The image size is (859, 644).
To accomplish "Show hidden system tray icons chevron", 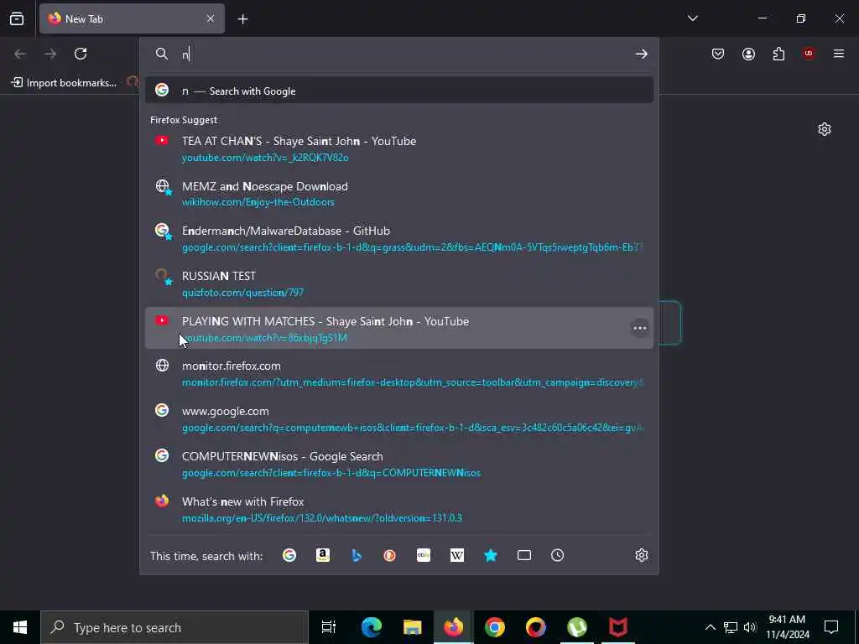I will pyautogui.click(x=710, y=627).
